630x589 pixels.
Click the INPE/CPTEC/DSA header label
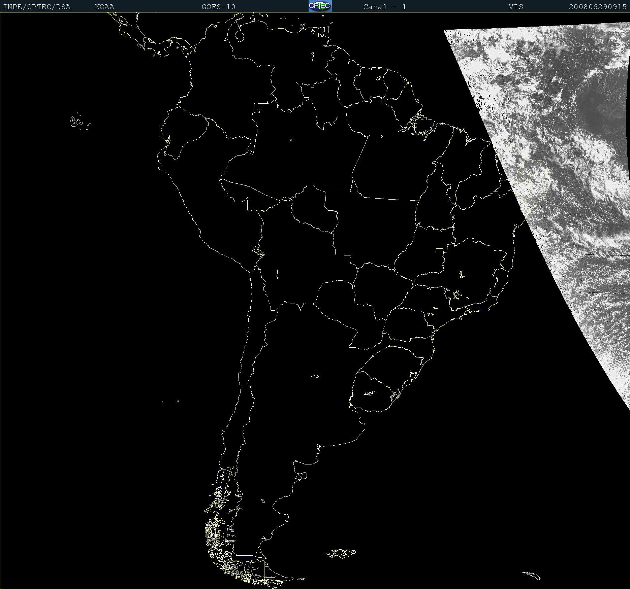point(37,7)
